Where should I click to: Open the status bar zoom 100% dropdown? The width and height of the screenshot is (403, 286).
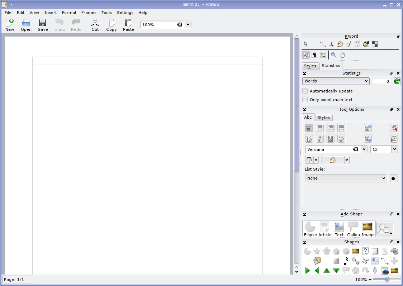pyautogui.click(x=364, y=280)
